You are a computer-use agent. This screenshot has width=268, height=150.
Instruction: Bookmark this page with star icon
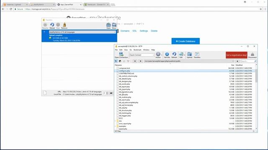click(x=260, y=9)
